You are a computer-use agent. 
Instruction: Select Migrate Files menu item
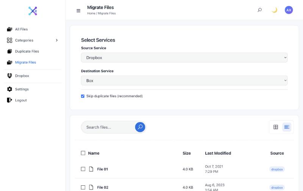(25, 62)
